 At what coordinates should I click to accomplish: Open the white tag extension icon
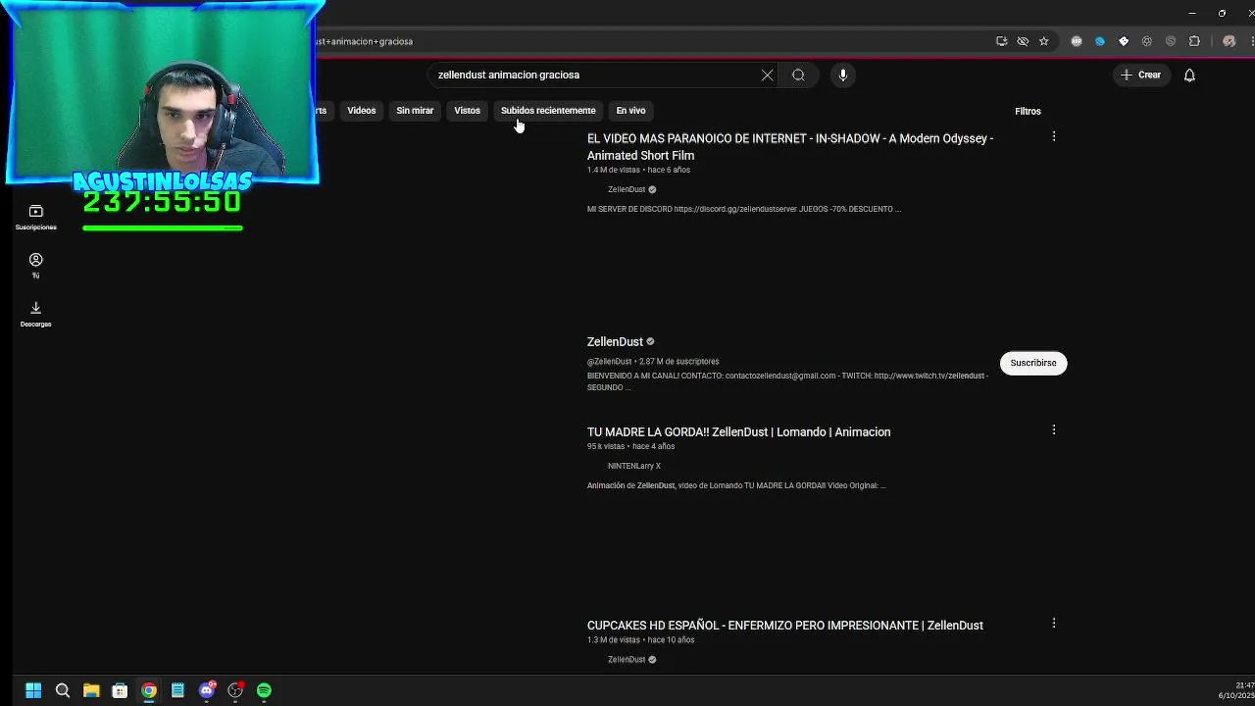point(1124,41)
